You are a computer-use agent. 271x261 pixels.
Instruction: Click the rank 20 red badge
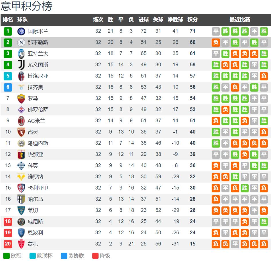(8, 244)
